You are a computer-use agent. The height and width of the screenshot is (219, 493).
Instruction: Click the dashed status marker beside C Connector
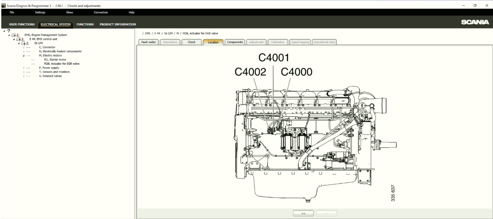click(28, 47)
